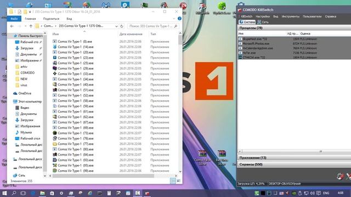Select the Microsoft.Photos.exe process row

point(294,44)
